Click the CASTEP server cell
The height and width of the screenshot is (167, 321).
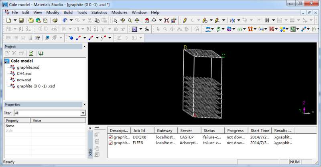coord(187,137)
